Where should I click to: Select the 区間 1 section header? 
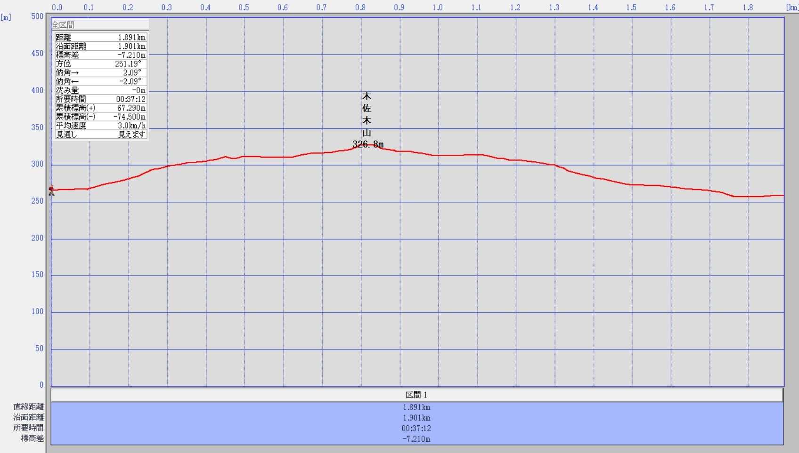pyautogui.click(x=416, y=395)
